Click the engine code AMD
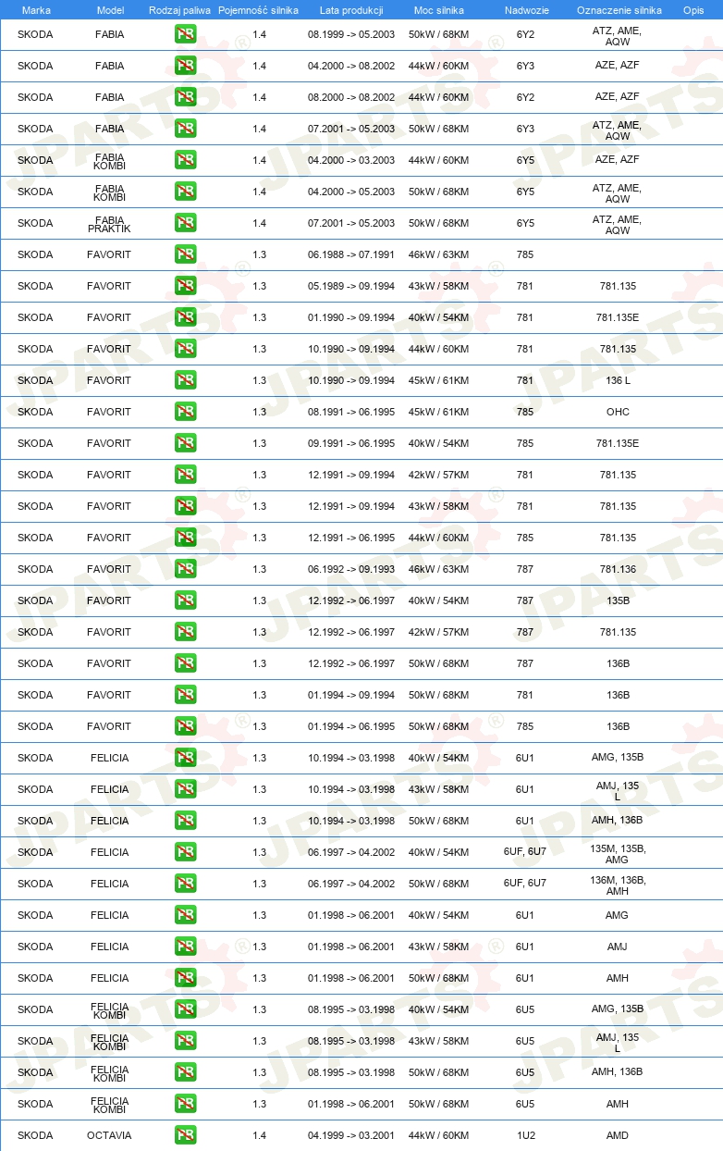Image resolution: width=723 pixels, height=1151 pixels. coord(618,1135)
